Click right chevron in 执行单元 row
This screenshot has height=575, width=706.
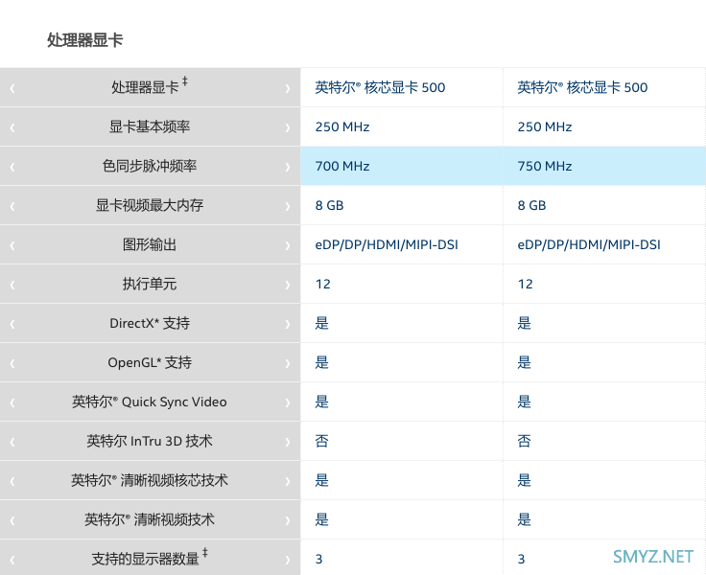pyautogui.click(x=288, y=285)
